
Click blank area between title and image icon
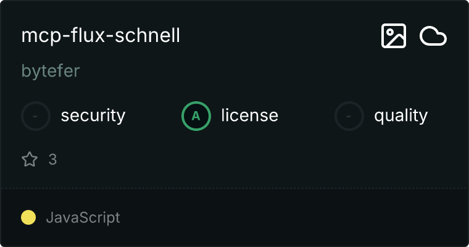pos(278,36)
